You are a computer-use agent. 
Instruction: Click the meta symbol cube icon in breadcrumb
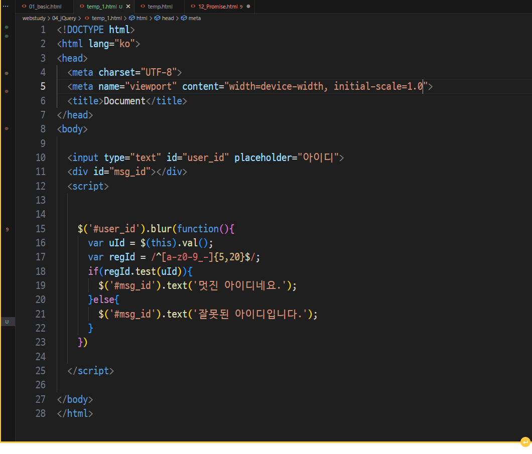[184, 18]
